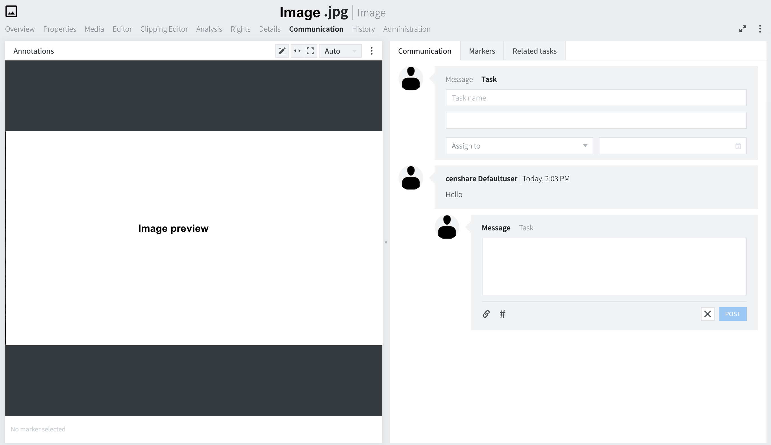Screen dimensions: 771x445
Task: Click the Task name input field
Action: coord(596,98)
